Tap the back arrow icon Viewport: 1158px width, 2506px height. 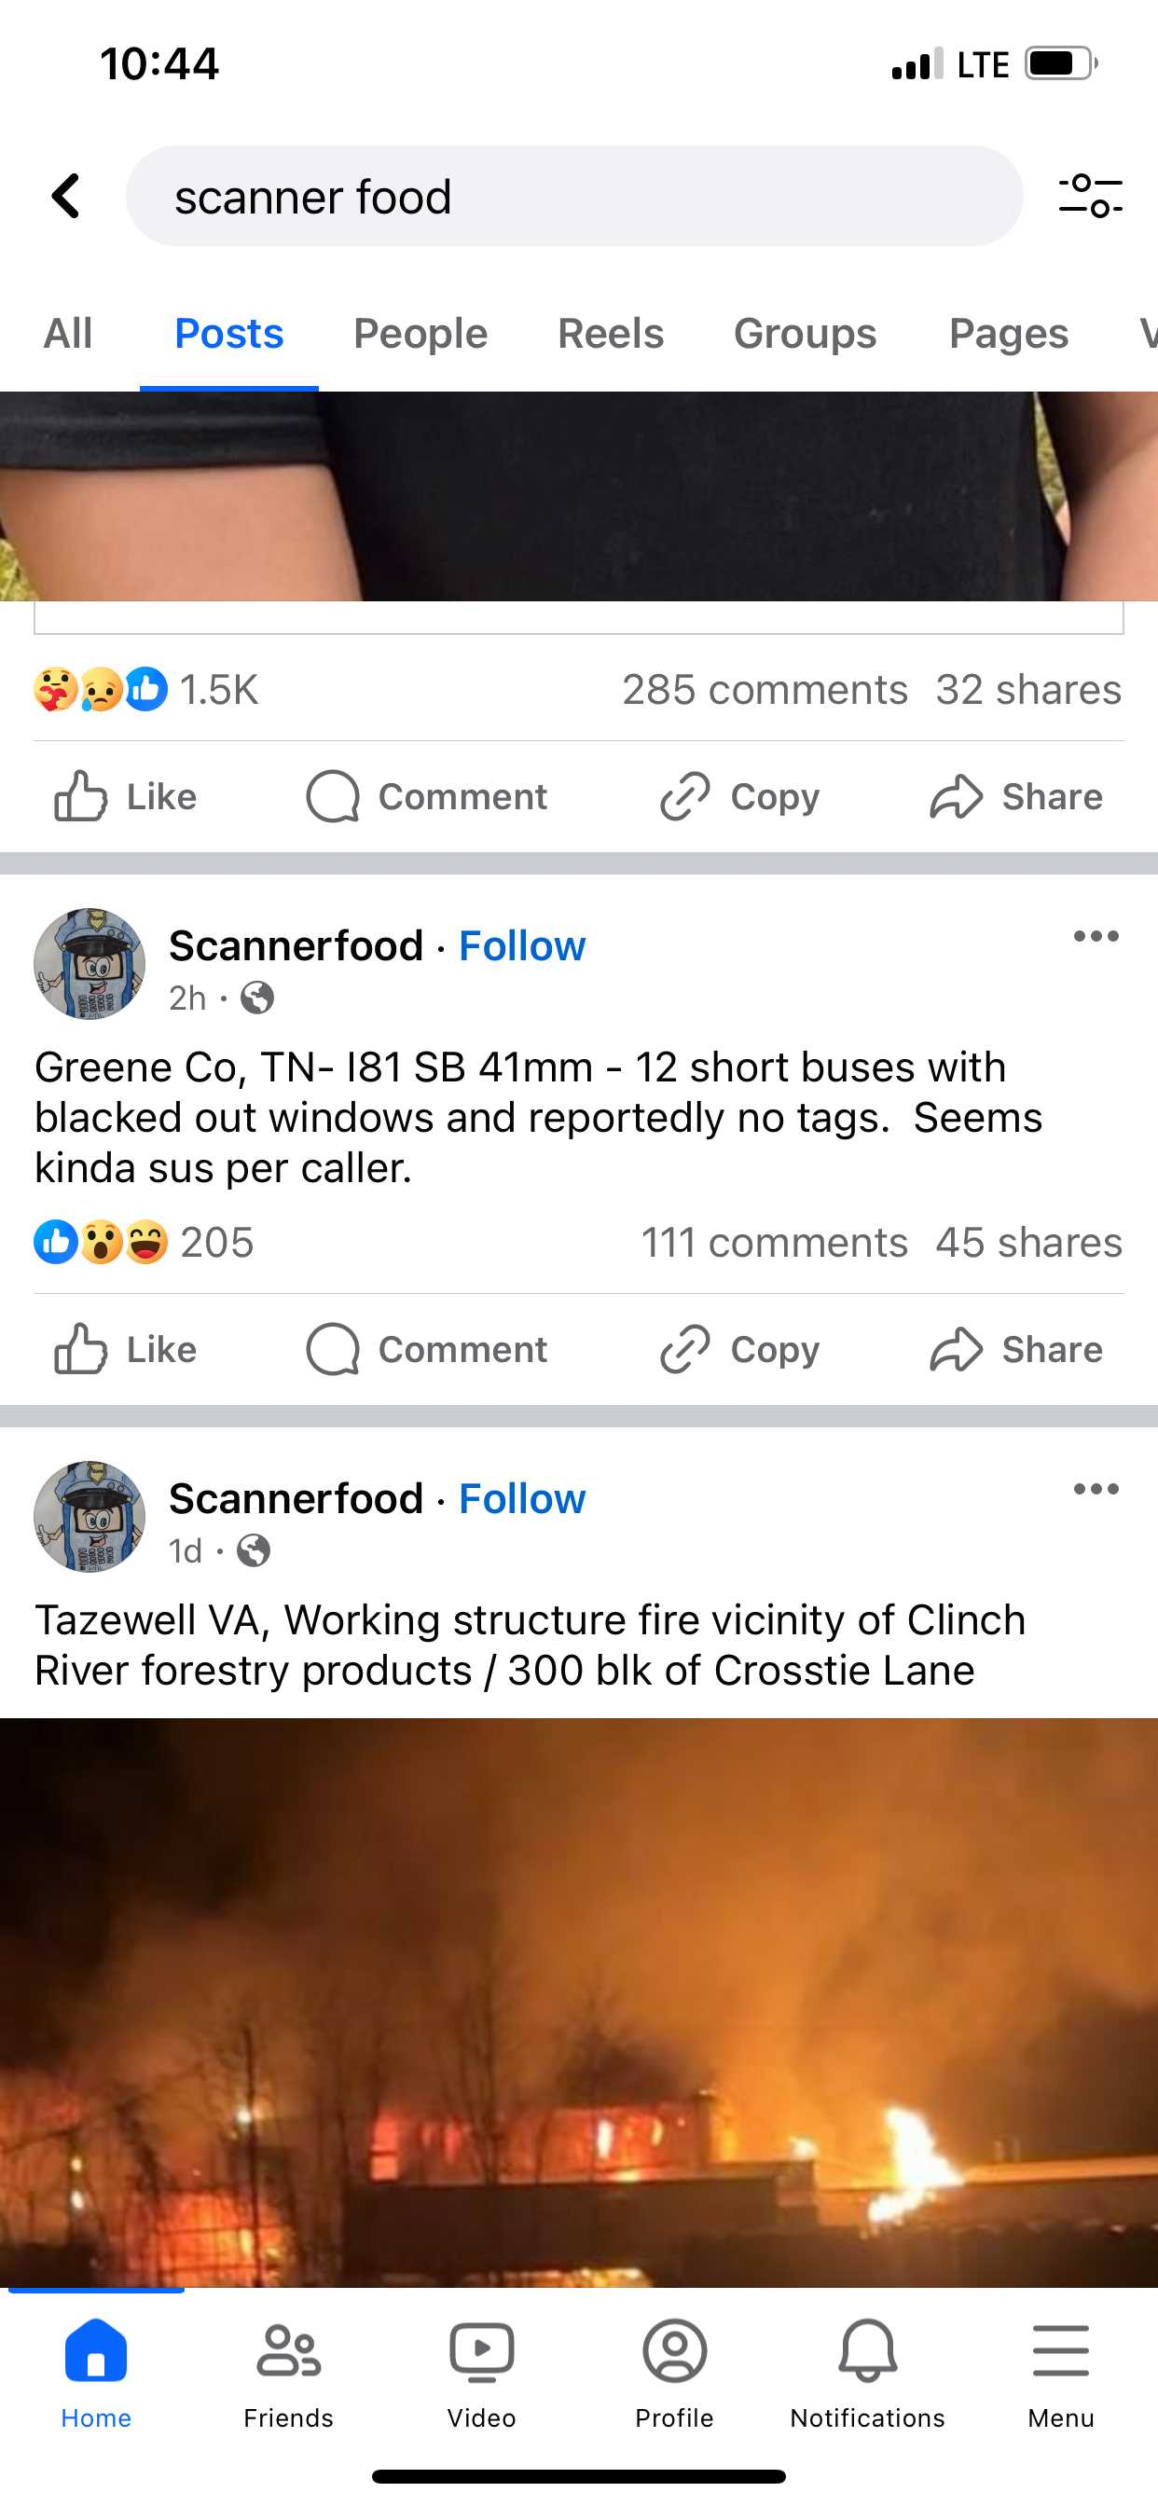tap(66, 197)
